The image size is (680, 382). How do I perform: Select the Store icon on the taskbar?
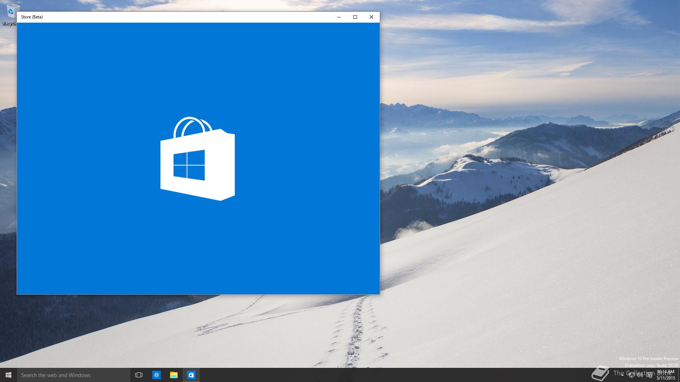tap(191, 375)
